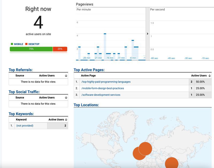Click sort arrow in Top Social Traffic header
The width and height of the screenshot is (214, 168).
66,98
